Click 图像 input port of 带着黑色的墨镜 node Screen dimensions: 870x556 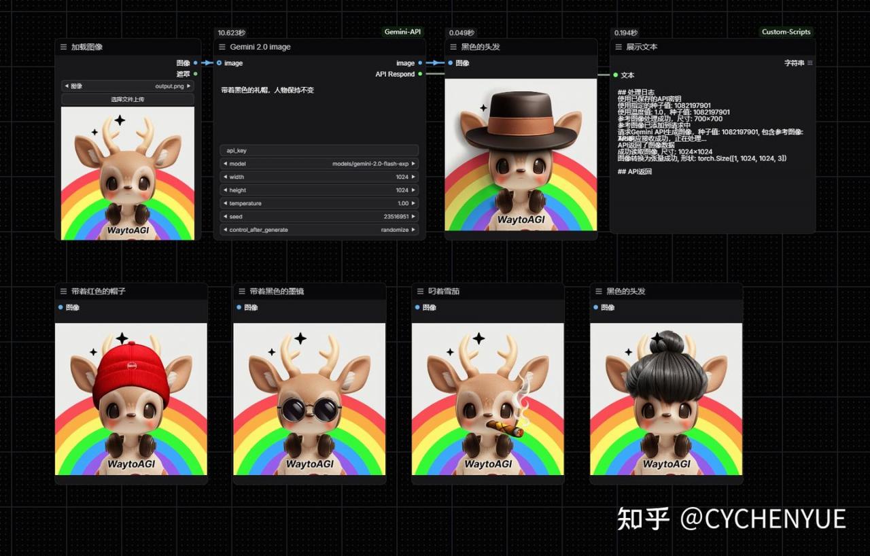[239, 307]
